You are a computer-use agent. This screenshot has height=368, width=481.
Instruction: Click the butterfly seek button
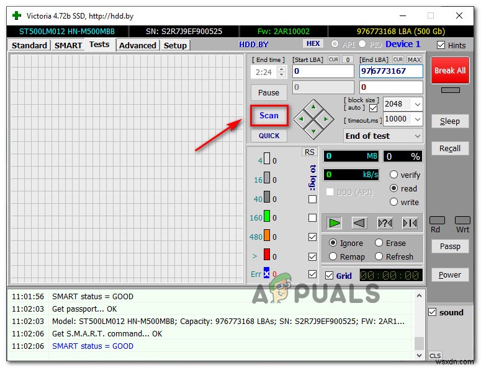(x=410, y=223)
